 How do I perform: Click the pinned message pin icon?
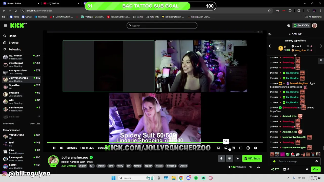coord(321,61)
